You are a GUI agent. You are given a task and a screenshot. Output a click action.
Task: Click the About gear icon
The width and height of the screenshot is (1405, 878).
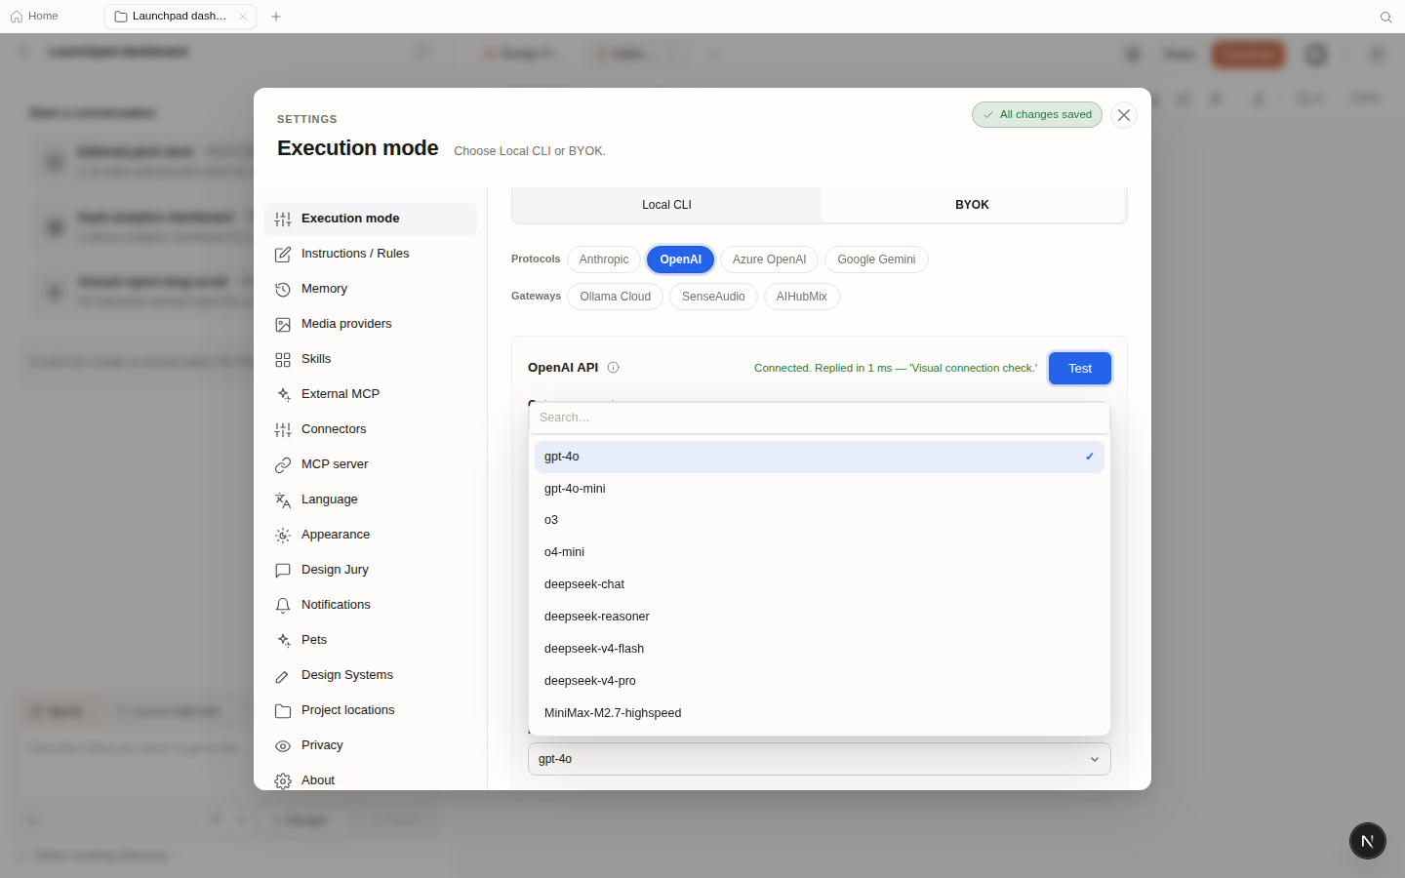point(283,781)
